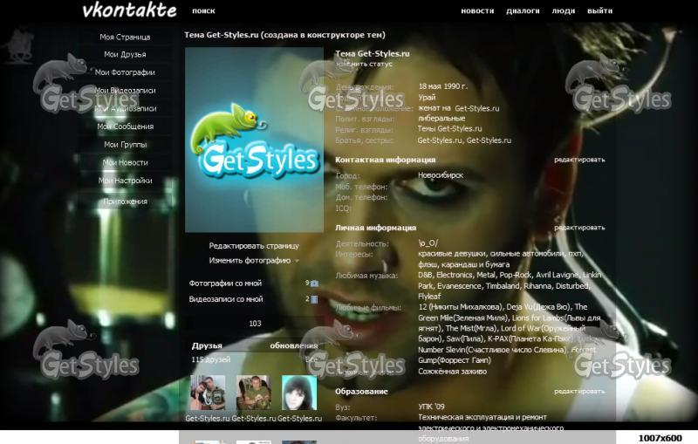Open диалоги in the top navigation
This screenshot has height=444, width=698.
coord(523,11)
